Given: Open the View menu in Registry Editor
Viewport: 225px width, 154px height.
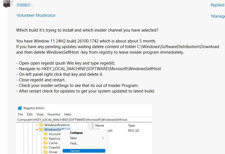Looking at the screenshot, I should 40,114.
